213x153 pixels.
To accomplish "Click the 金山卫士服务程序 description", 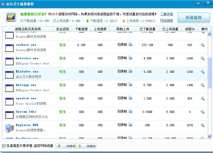I will pyautogui.click(x=28, y=77).
